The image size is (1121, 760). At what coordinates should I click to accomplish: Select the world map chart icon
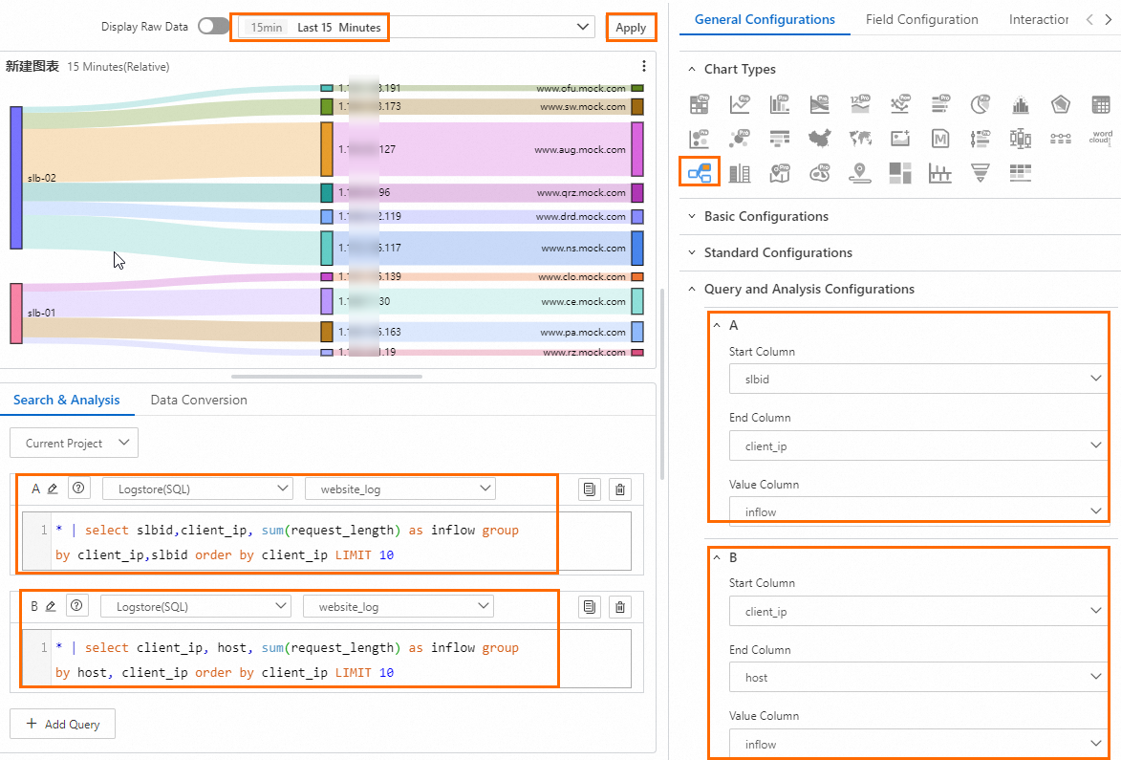[x=860, y=138]
